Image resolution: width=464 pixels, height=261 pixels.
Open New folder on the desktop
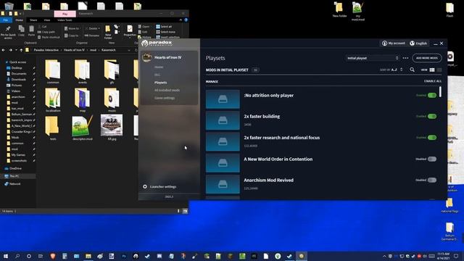339,9
